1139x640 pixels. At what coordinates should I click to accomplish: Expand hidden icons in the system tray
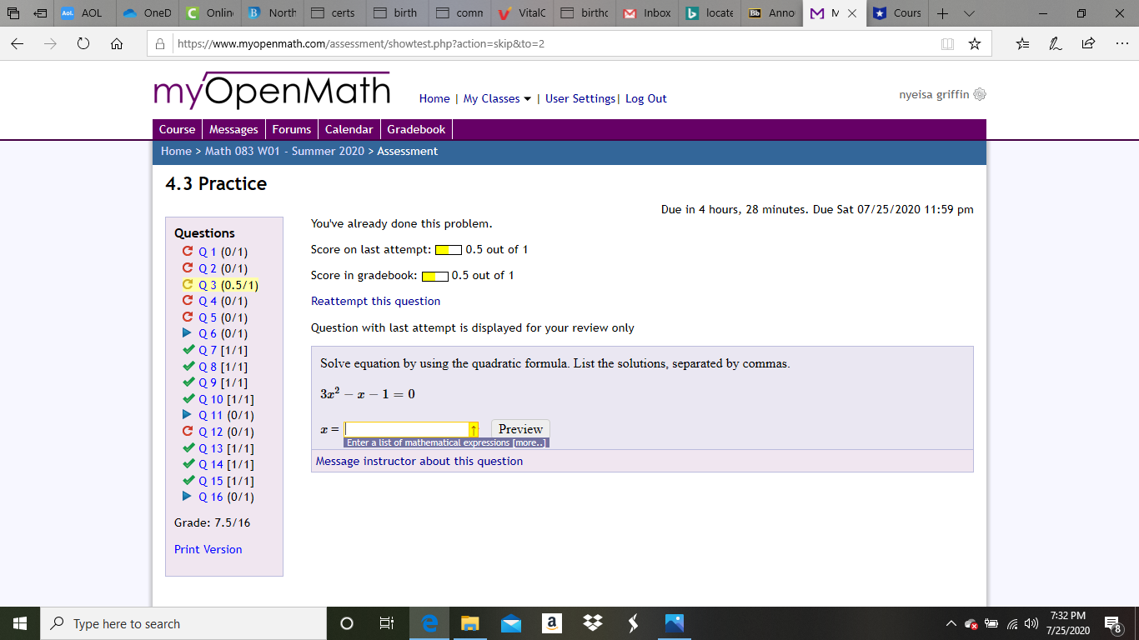point(950,623)
